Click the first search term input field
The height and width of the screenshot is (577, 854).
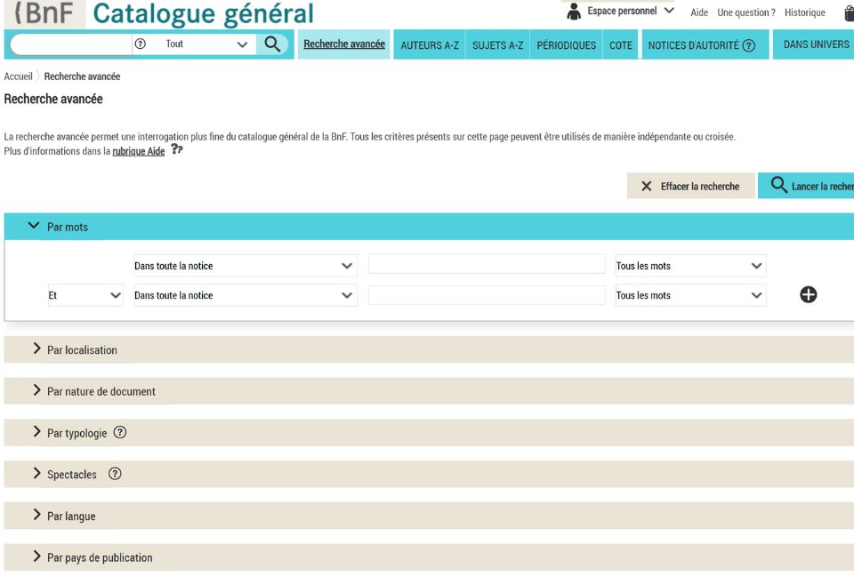pos(486,266)
